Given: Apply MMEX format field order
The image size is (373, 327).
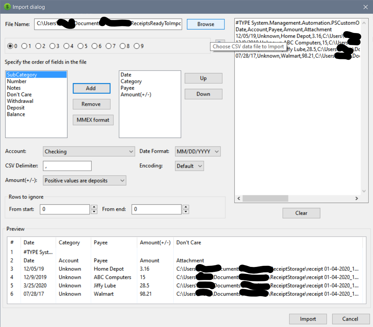Looking at the screenshot, I should click(x=93, y=120).
